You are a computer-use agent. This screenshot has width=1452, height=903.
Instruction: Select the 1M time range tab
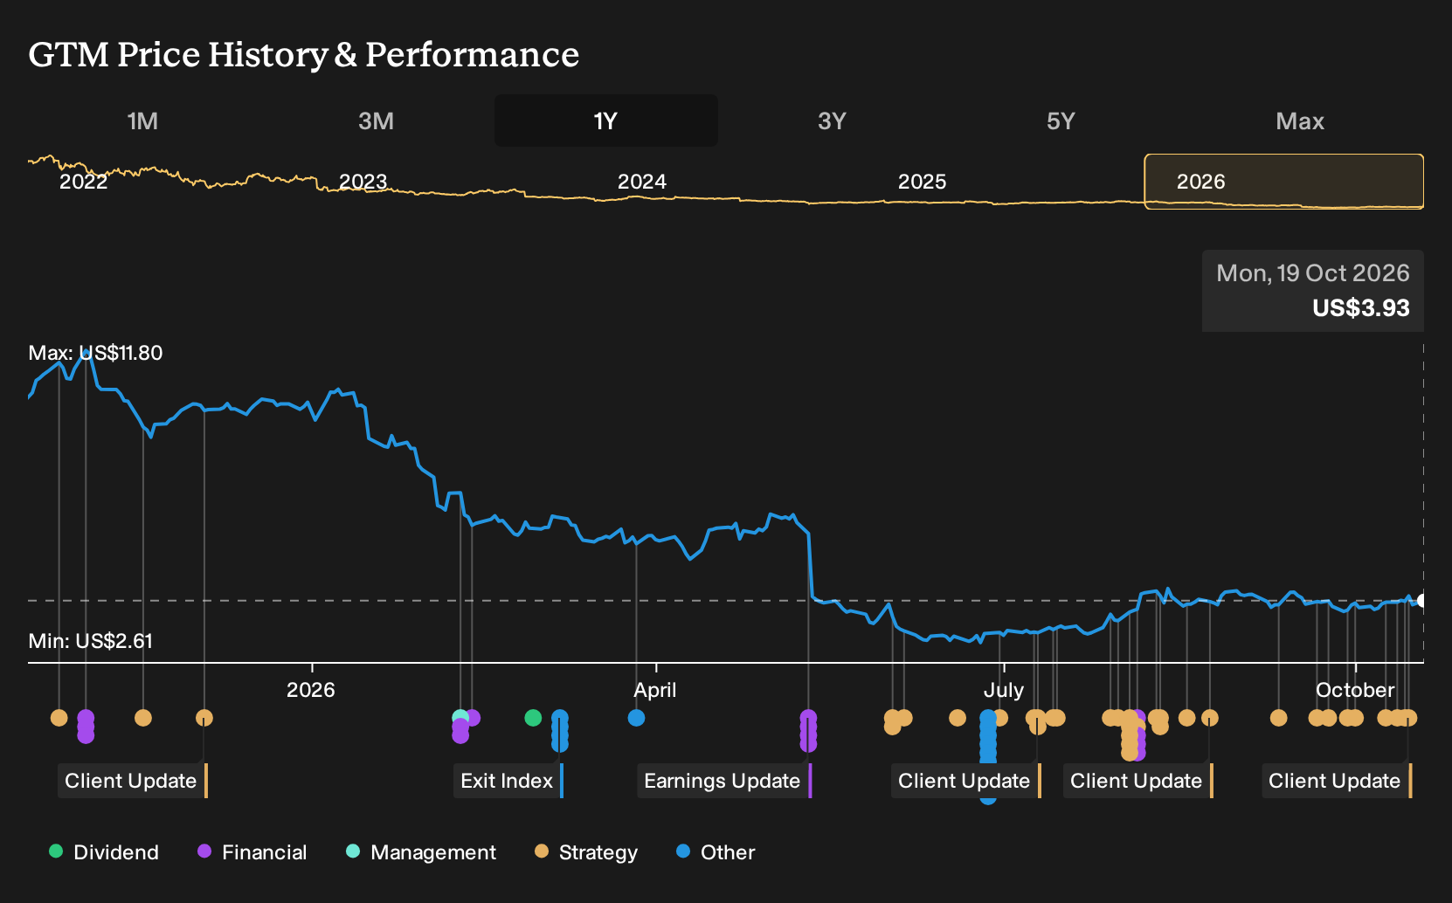click(142, 121)
